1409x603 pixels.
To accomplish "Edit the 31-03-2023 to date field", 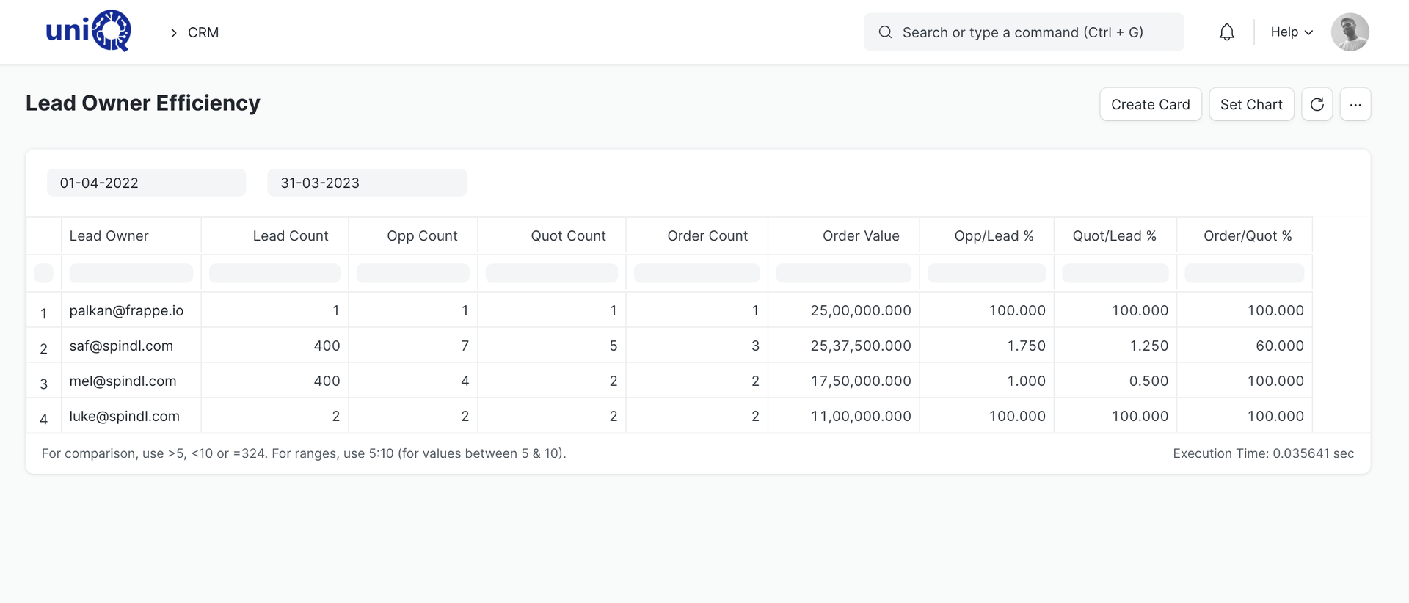I will (x=366, y=183).
